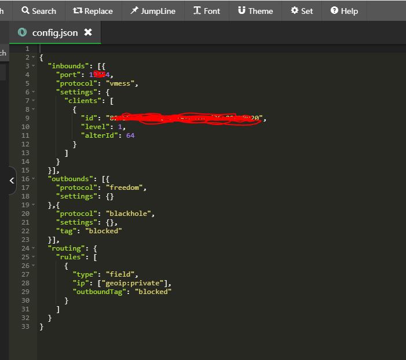Click the "clients" key on line 7
The width and height of the screenshot is (406, 360).
pos(83,101)
